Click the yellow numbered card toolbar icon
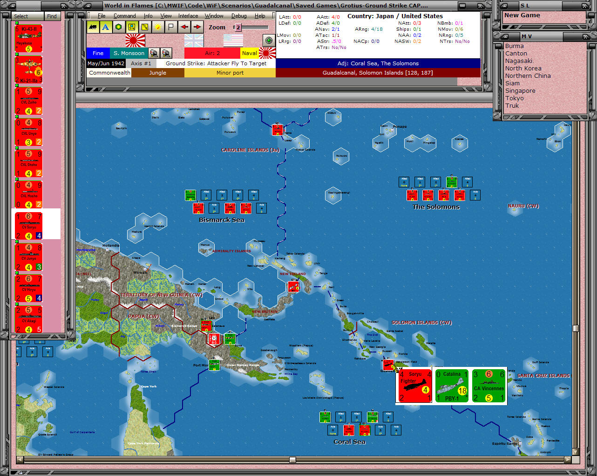Image resolution: width=597 pixels, height=476 pixels. pos(145,27)
